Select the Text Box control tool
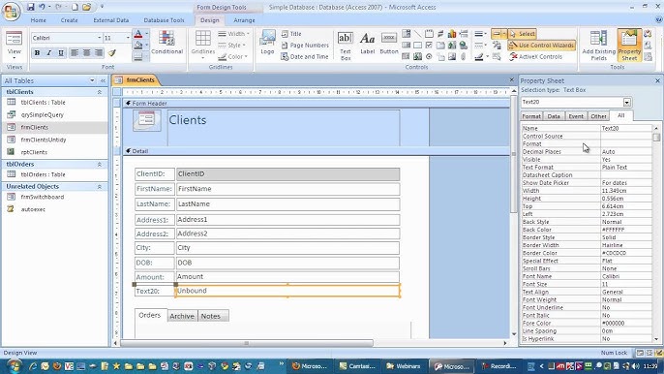 pyautogui.click(x=346, y=46)
